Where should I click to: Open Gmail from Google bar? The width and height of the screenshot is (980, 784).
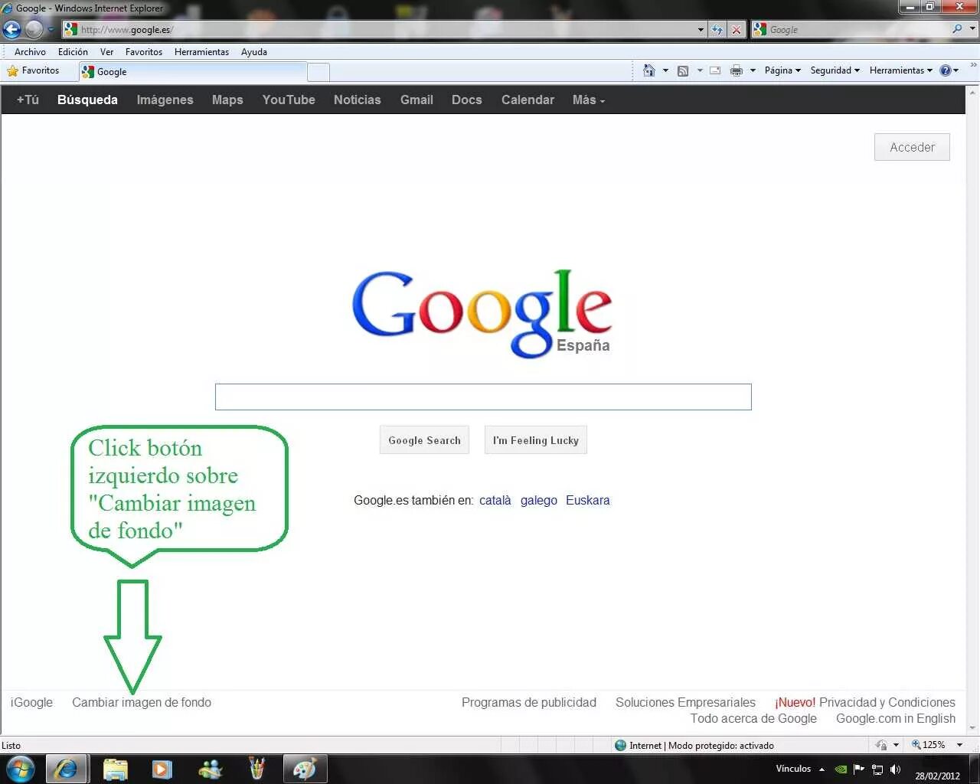click(x=416, y=100)
